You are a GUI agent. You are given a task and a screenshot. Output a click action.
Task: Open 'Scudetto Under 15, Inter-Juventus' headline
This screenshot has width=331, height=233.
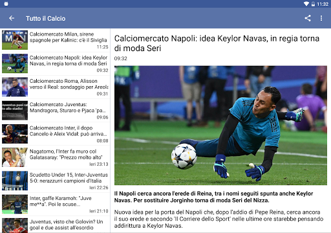tap(69, 178)
